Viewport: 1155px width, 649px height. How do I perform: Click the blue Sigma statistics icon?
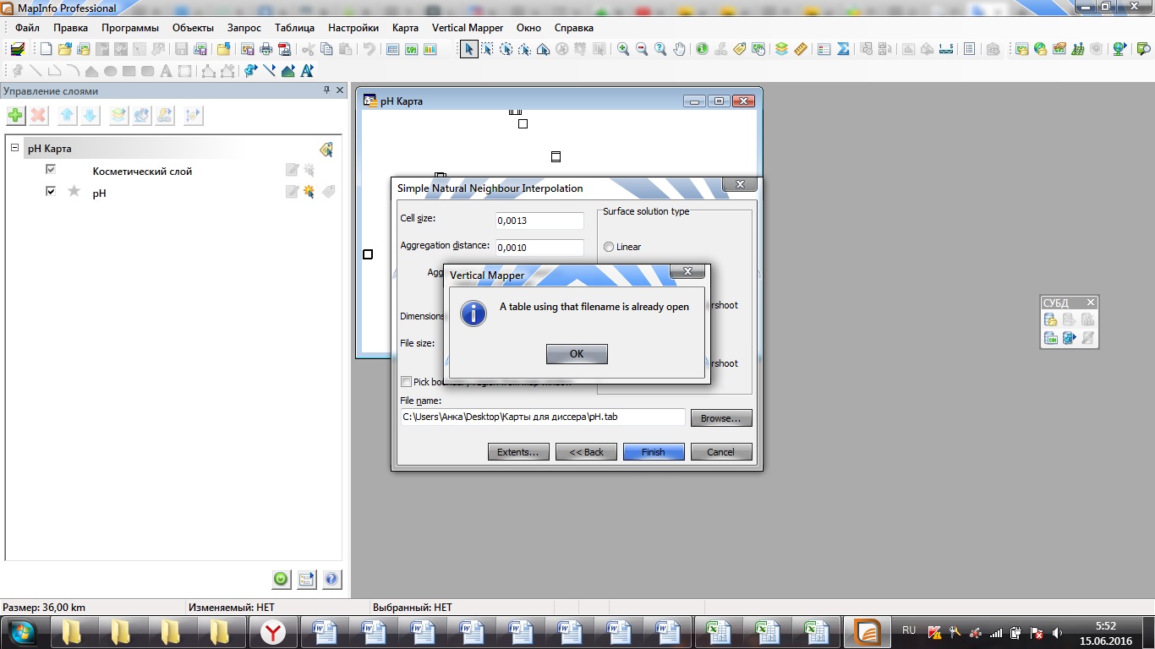843,49
